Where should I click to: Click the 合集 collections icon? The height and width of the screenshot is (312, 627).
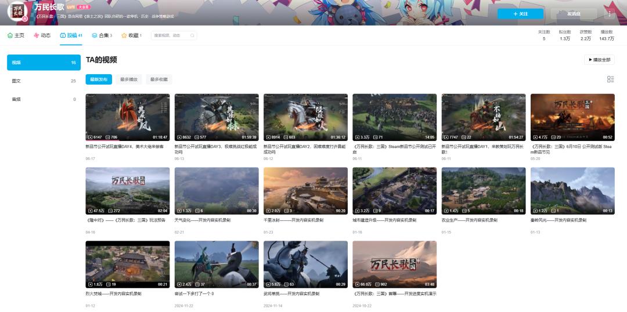point(95,35)
